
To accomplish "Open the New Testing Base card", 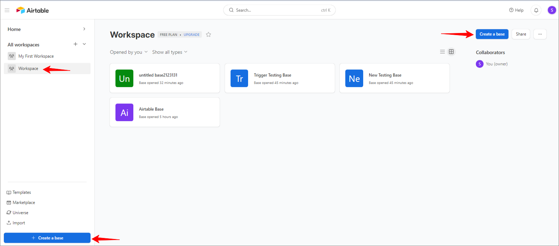I will [x=394, y=78].
